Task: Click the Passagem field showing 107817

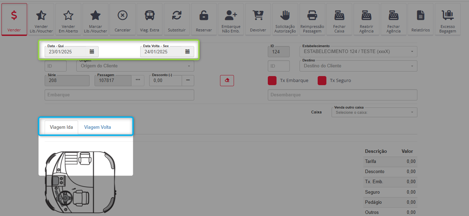Action: [113, 80]
